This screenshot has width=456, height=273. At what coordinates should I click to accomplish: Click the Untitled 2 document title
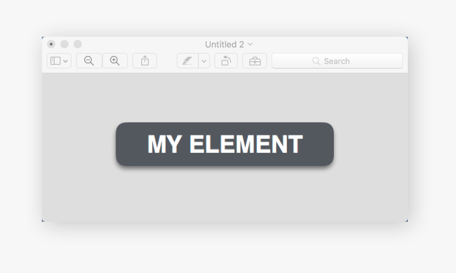click(224, 45)
